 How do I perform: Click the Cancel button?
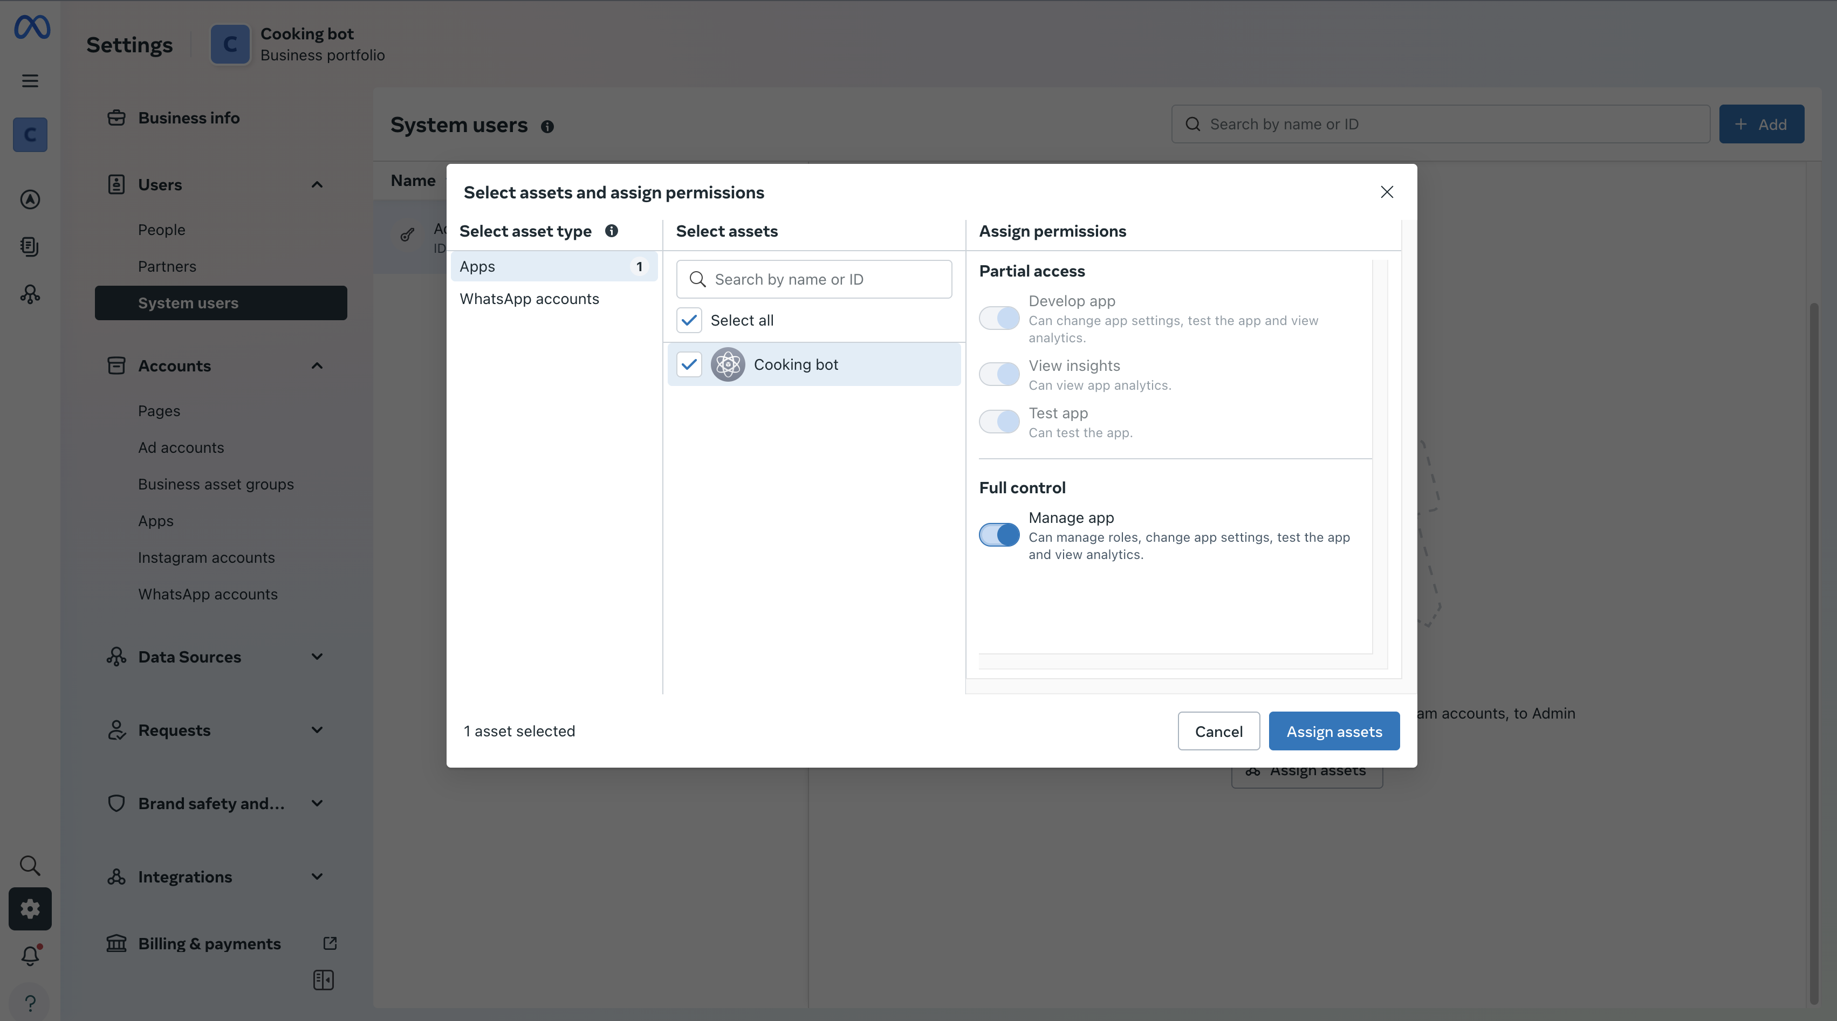[1219, 731]
